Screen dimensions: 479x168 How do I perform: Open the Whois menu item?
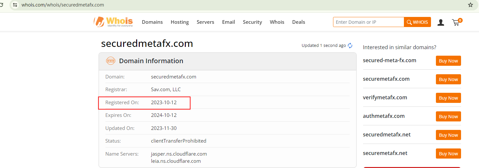click(277, 22)
